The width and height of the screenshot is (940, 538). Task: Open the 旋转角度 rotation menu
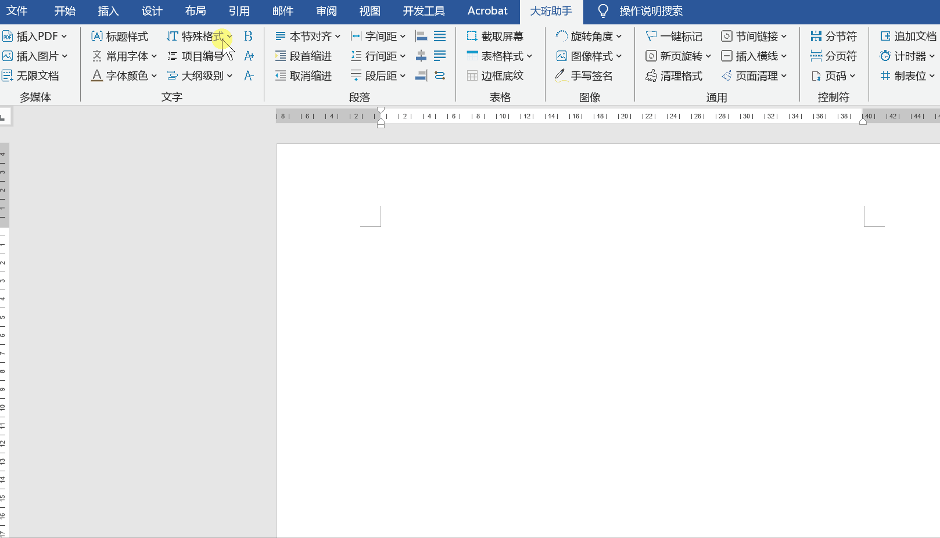pos(589,37)
